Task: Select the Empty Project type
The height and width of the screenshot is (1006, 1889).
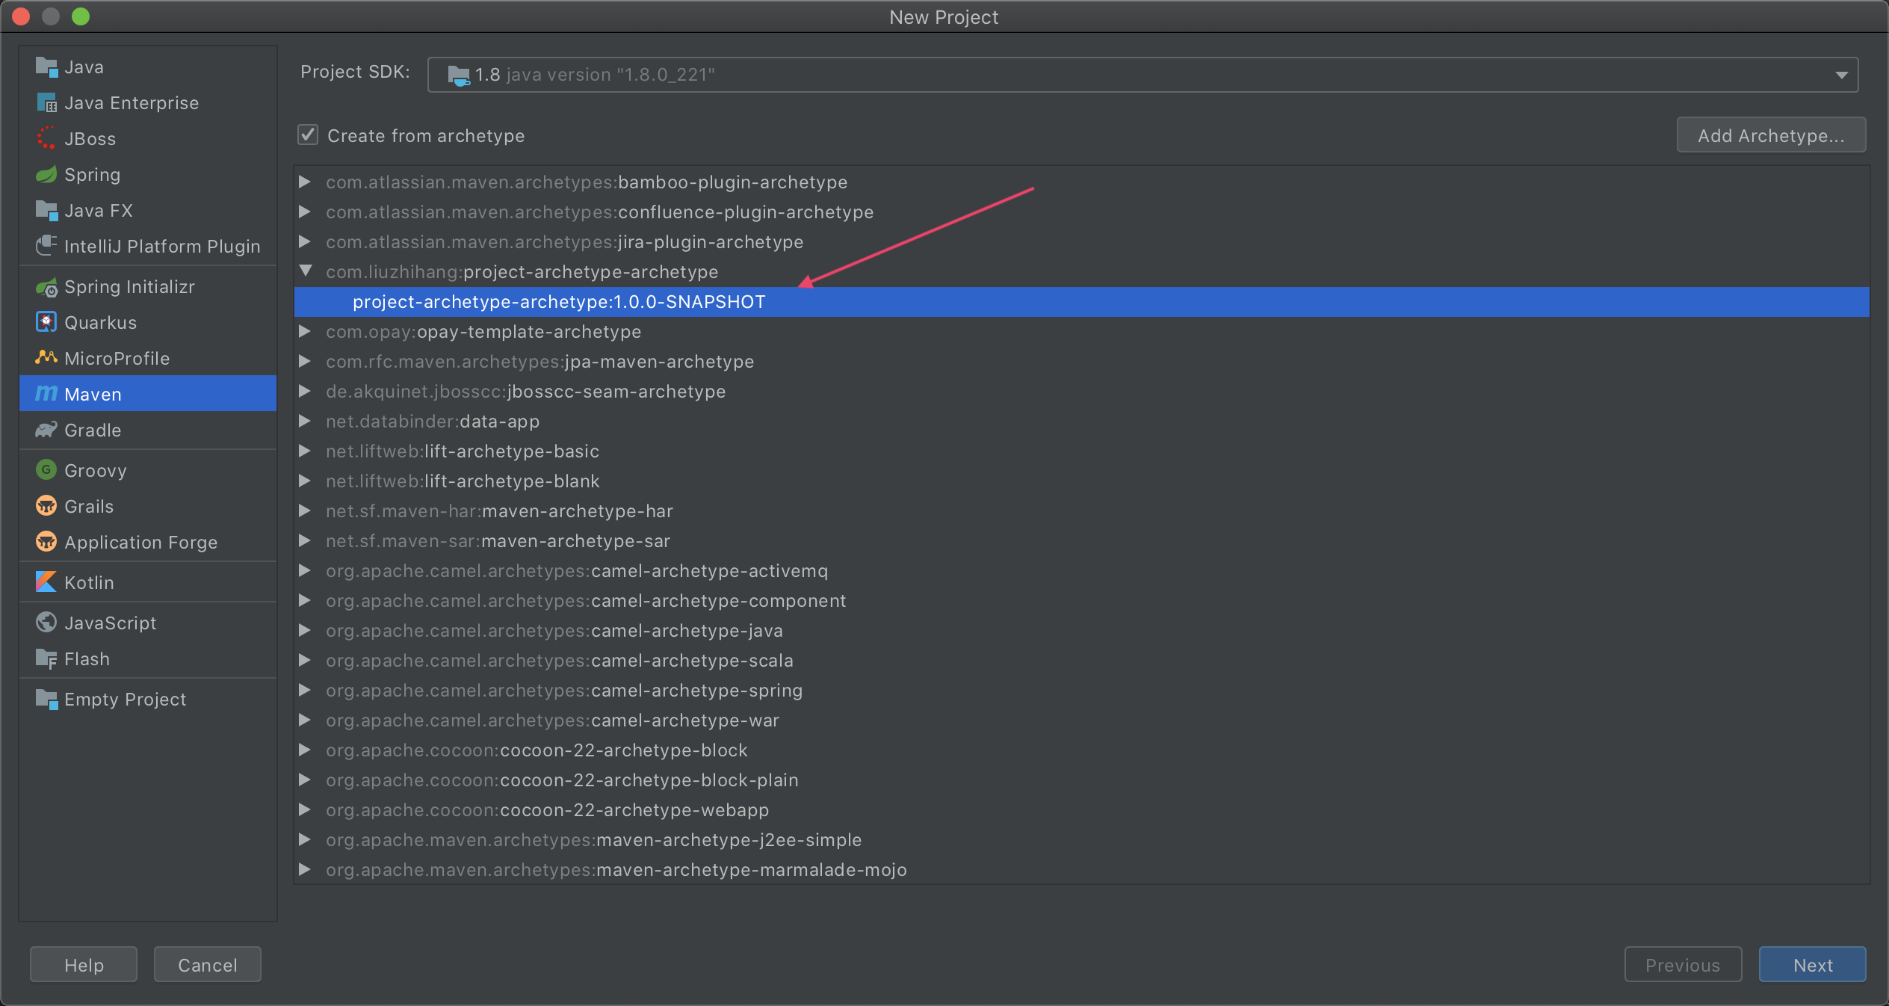Action: pos(125,699)
